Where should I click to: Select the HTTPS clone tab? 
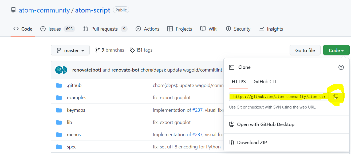(x=239, y=82)
